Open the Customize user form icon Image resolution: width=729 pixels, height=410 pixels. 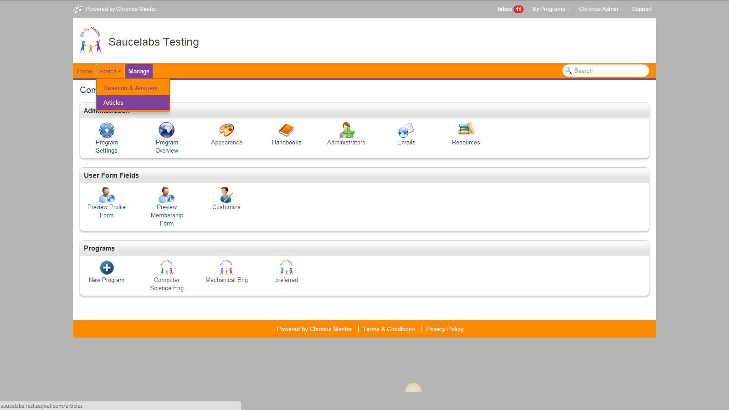click(x=226, y=195)
